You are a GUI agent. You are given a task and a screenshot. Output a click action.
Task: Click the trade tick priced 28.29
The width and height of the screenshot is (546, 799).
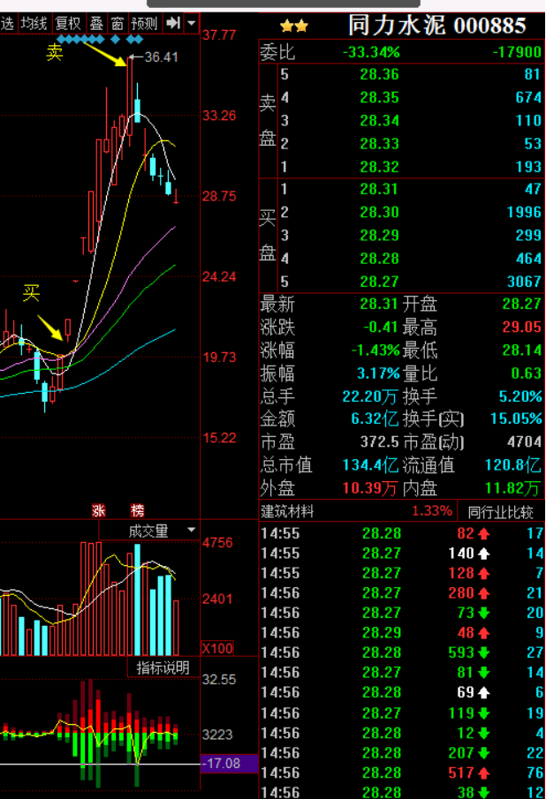click(x=402, y=632)
